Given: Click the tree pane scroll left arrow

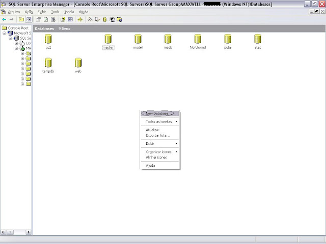Looking at the screenshot, I should pos(3,232).
